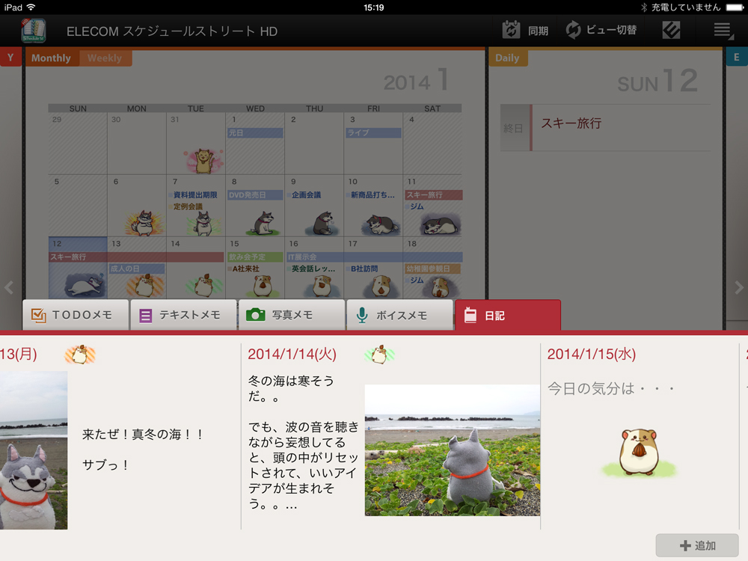Tap the 資料提出期限 event on January 7
This screenshot has width=748, height=561.
click(192, 195)
